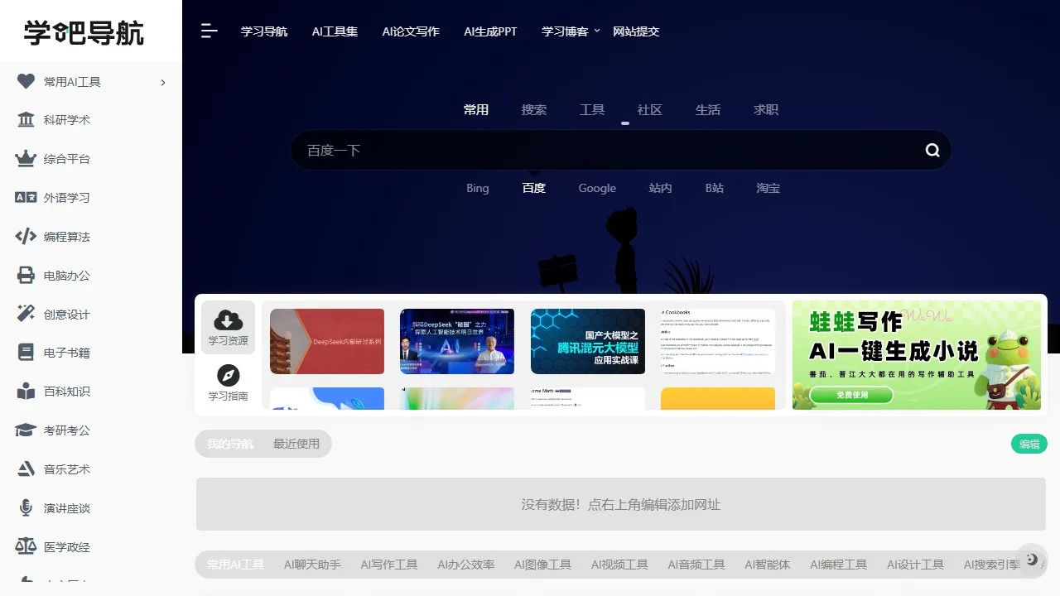
Task: Click 免费使用 on the 蛙蛙写作 banner
Action: coord(851,395)
